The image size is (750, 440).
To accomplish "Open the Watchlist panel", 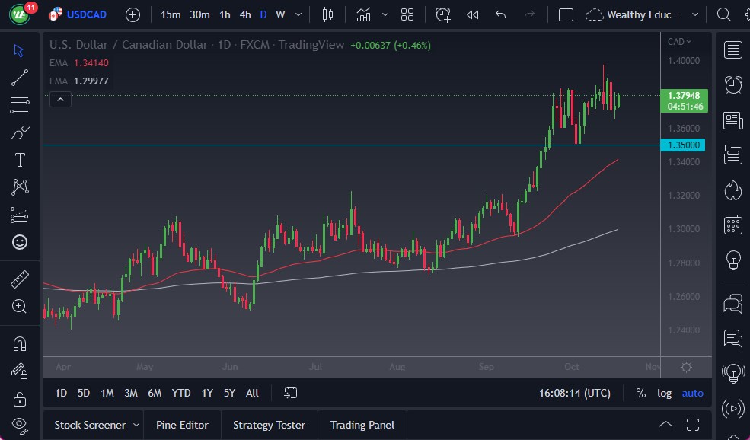I will [x=732, y=49].
